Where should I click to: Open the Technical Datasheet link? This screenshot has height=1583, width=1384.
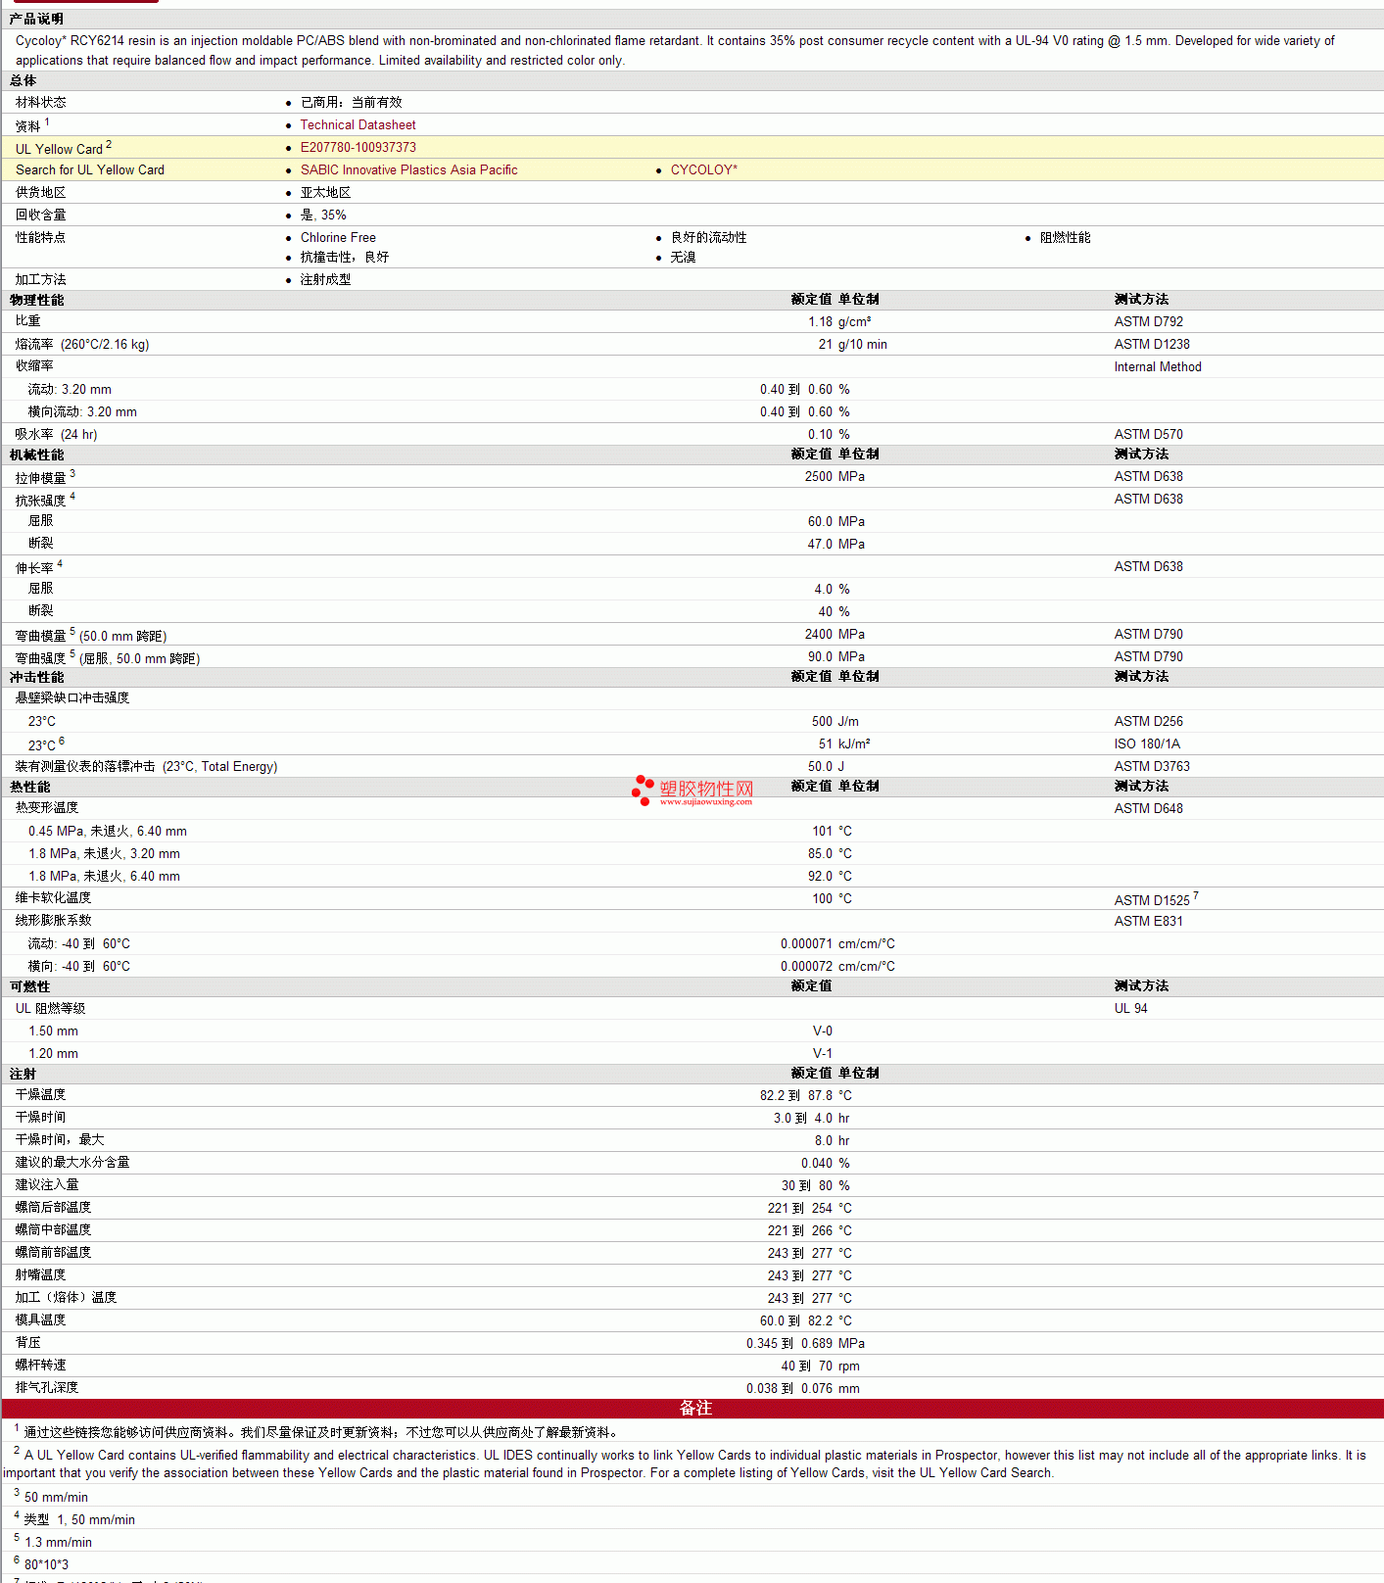click(x=358, y=125)
